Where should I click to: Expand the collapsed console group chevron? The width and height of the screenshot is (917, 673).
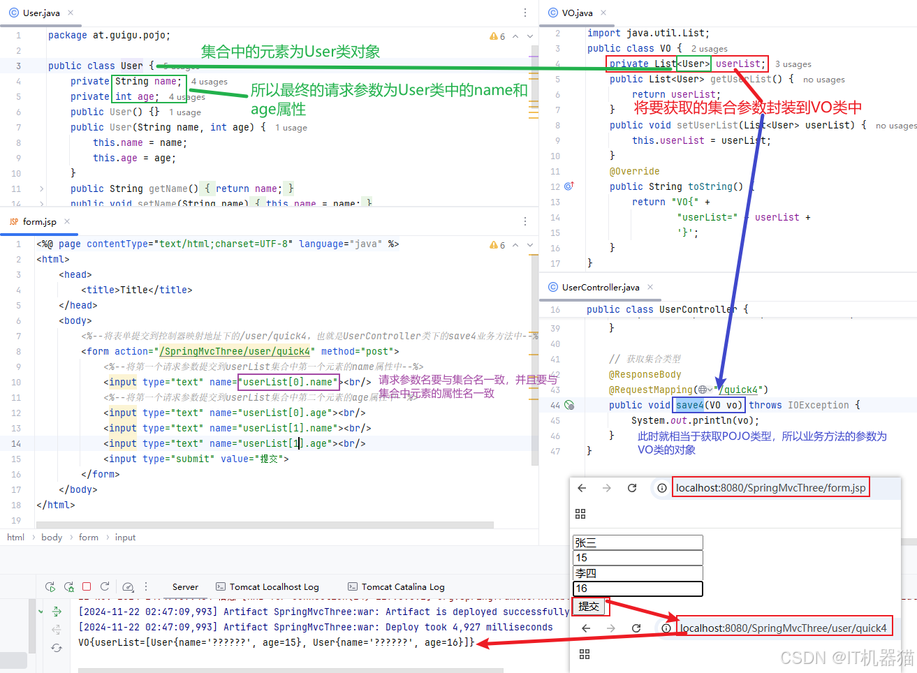pyautogui.click(x=41, y=612)
